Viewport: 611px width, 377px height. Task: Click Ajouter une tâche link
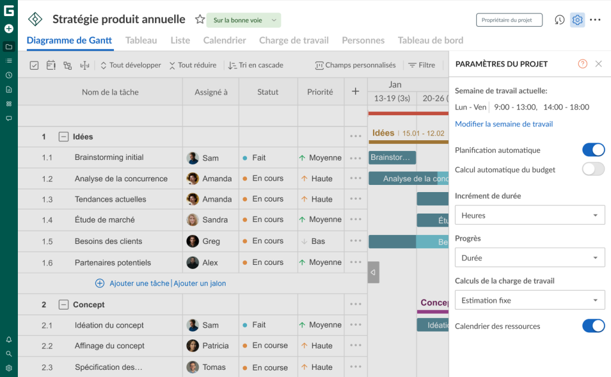coord(139,283)
